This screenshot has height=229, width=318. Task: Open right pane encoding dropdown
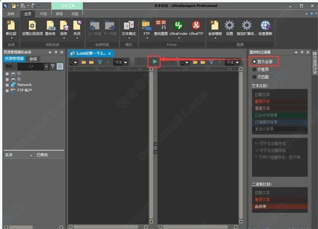point(237,62)
